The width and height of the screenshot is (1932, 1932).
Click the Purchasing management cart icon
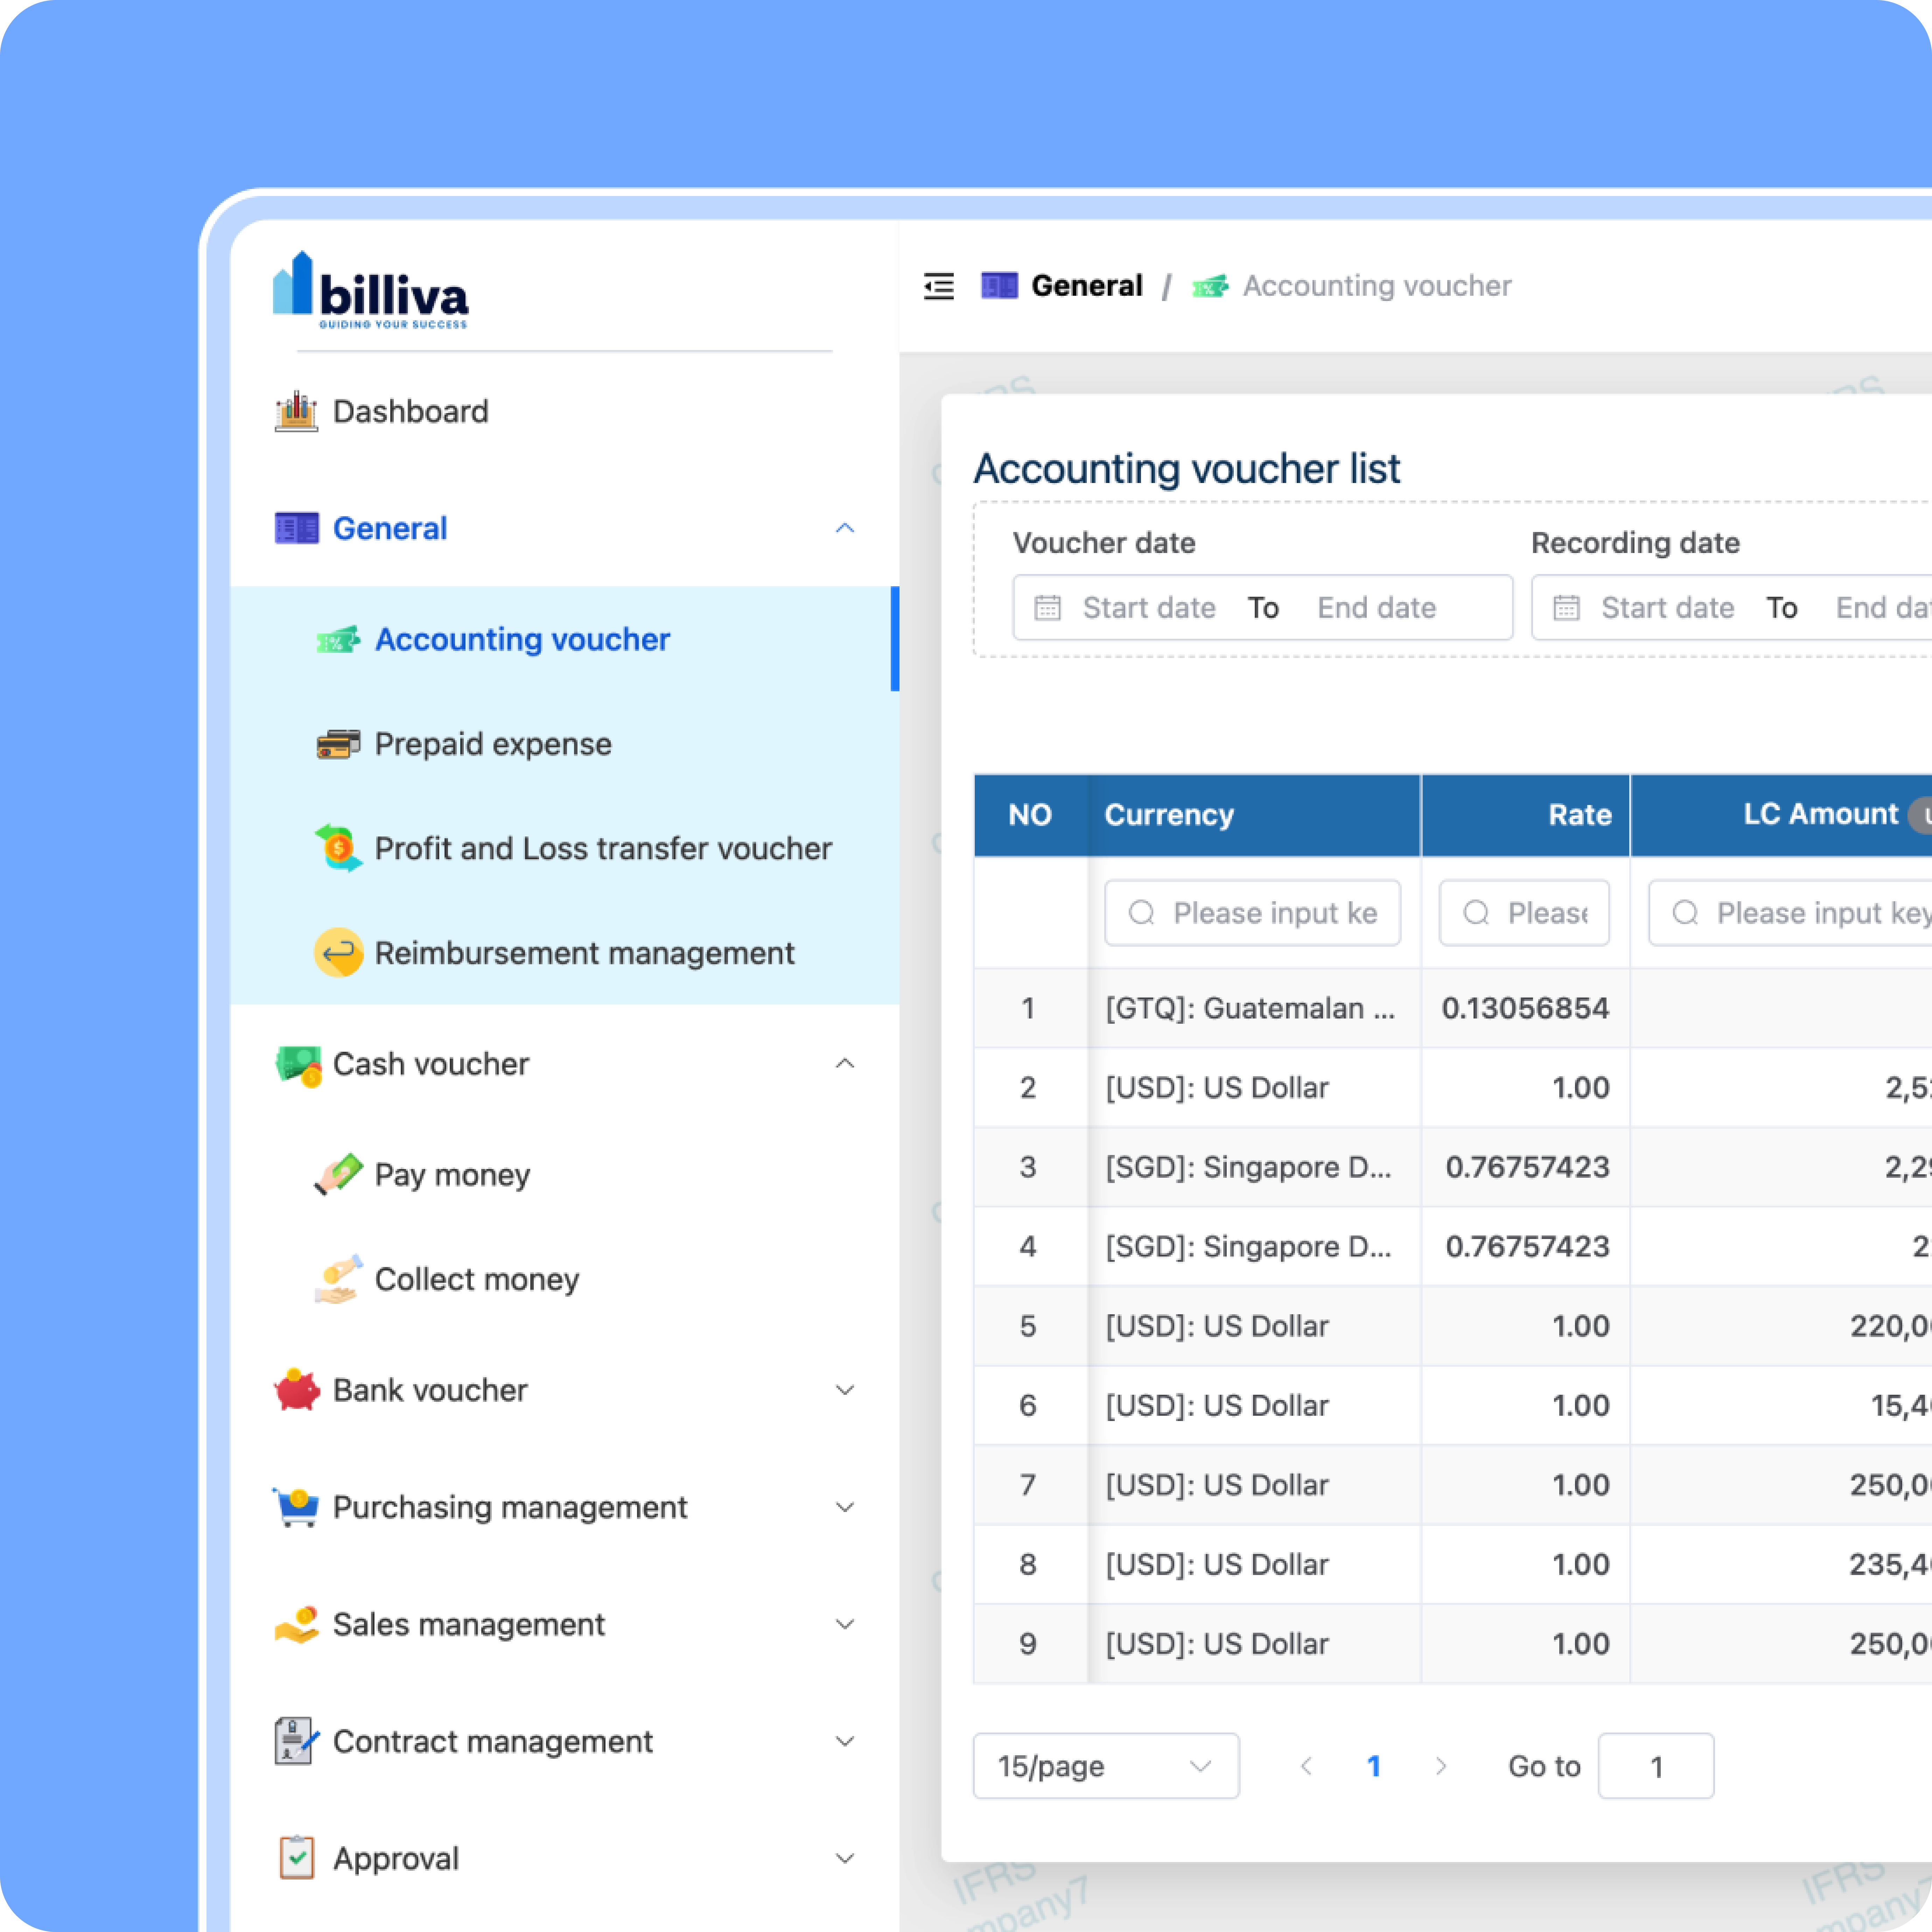[296, 1507]
